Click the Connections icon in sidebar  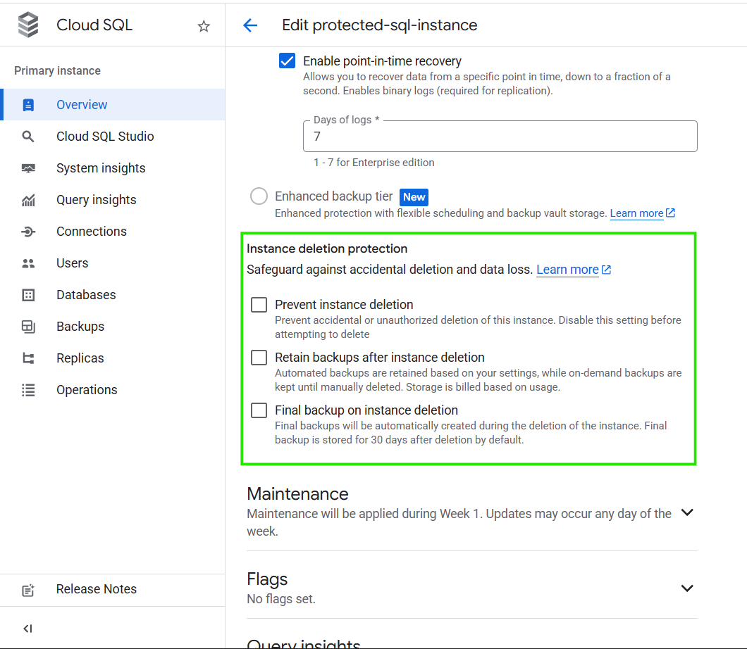[x=28, y=232]
